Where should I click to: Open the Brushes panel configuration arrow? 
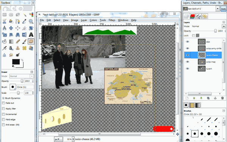[x=224, y=111]
